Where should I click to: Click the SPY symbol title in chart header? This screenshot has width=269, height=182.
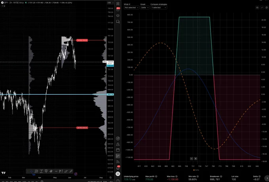[14, 3]
